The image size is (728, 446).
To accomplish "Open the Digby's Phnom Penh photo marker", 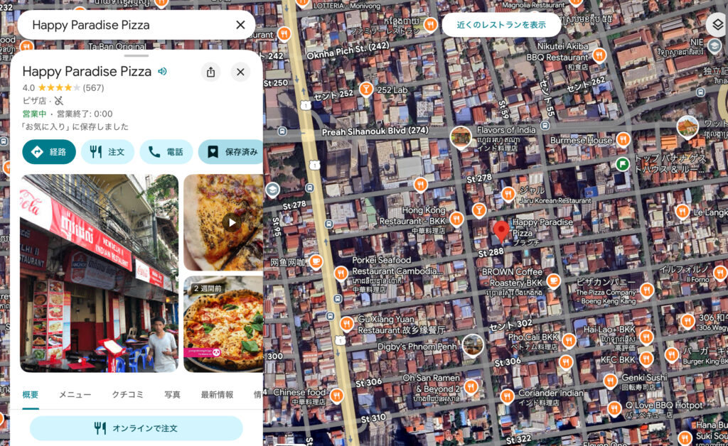I will pos(472,345).
